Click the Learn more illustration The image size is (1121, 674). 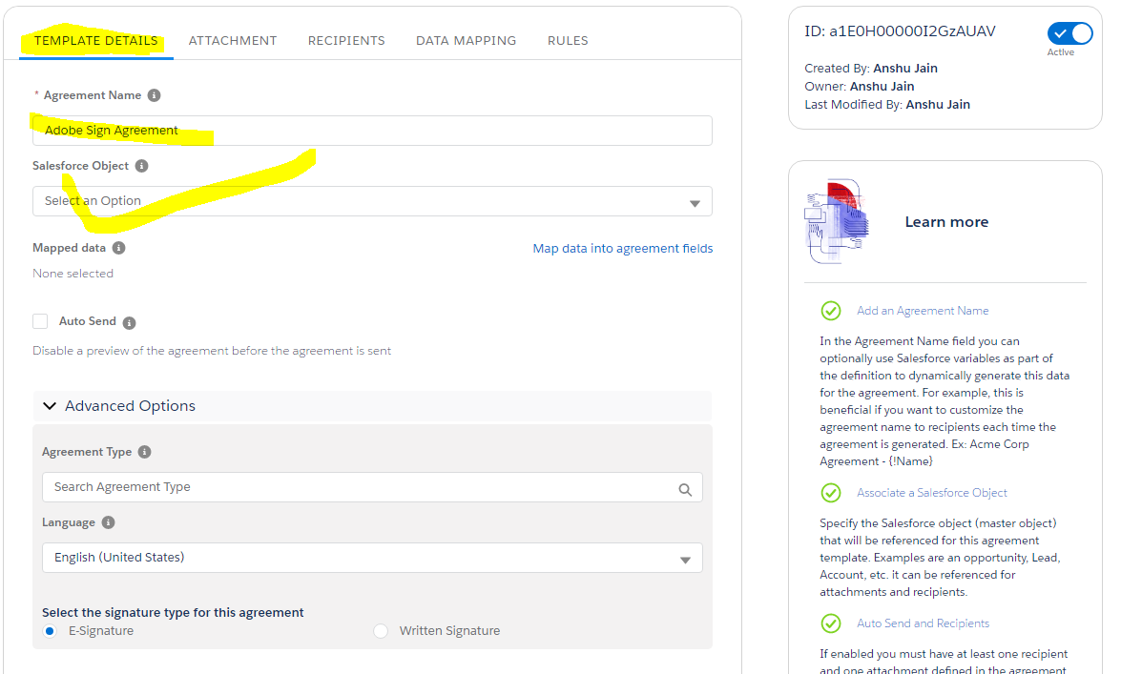837,221
